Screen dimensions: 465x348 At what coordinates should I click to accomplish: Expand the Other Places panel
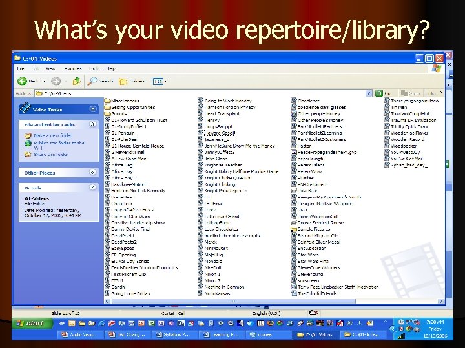(93, 172)
